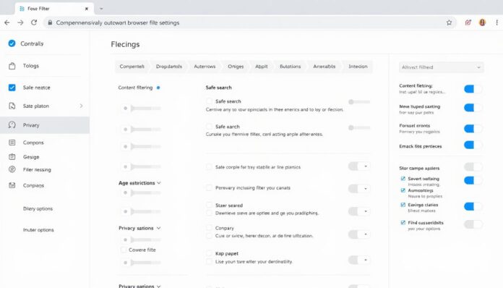Open the red extension icon in toolbar
Screen dimensions: 503x288
[x=468, y=22]
